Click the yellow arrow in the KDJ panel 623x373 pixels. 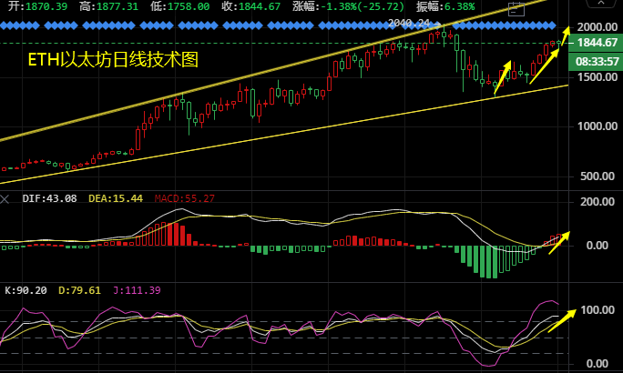560,317
